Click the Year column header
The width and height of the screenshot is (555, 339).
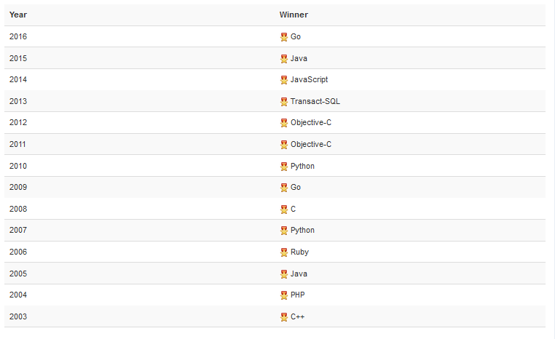(x=18, y=15)
